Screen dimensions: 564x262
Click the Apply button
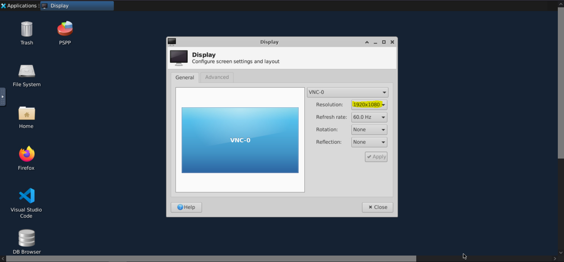376,157
